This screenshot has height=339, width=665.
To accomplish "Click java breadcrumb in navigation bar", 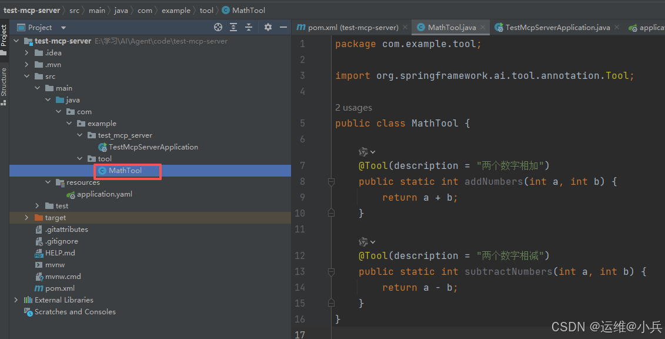I will click(121, 11).
